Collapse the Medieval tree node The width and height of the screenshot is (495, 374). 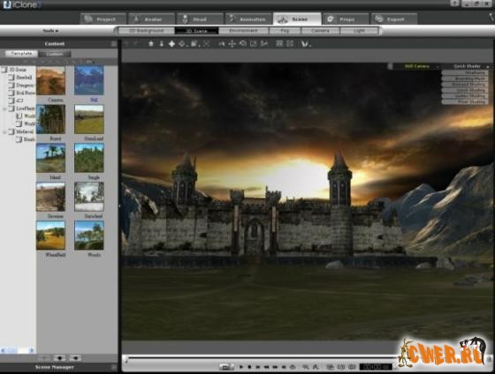coord(4,132)
